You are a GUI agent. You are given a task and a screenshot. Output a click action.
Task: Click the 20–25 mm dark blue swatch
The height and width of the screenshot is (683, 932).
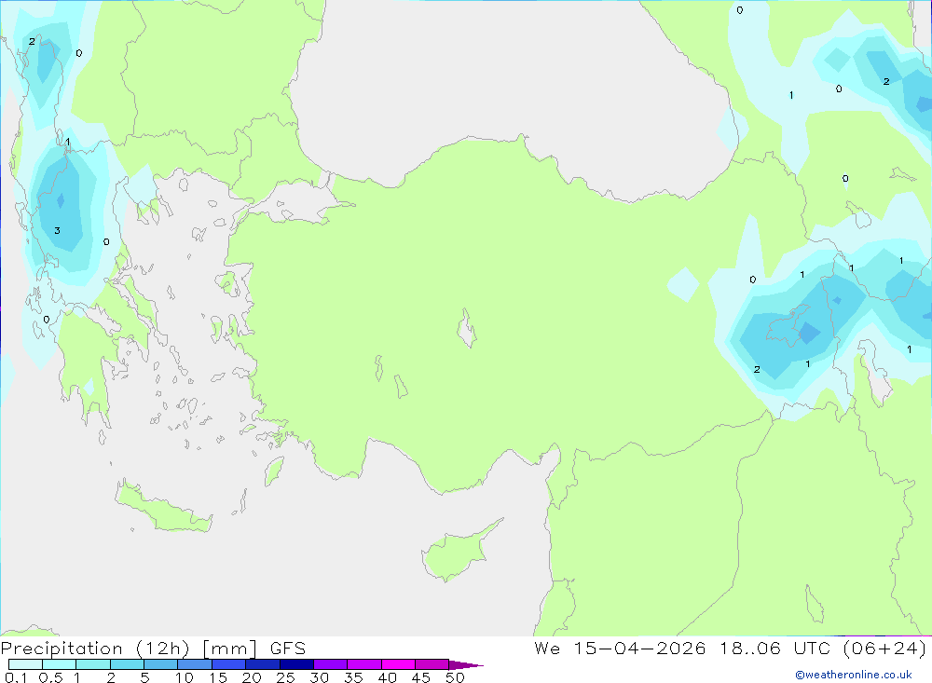click(262, 664)
